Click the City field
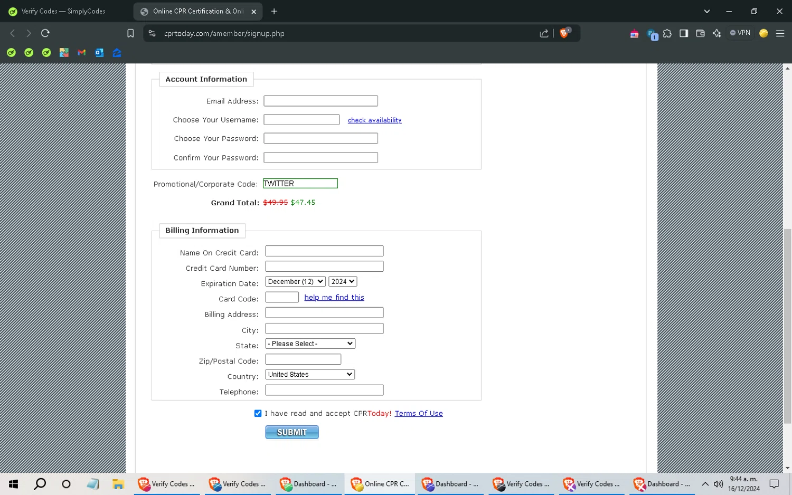Viewport: 792px width, 495px height. point(324,328)
